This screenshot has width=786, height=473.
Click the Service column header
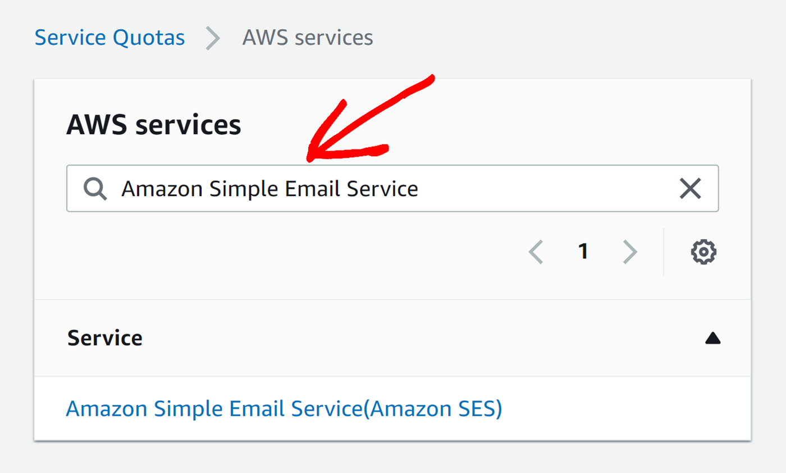104,338
